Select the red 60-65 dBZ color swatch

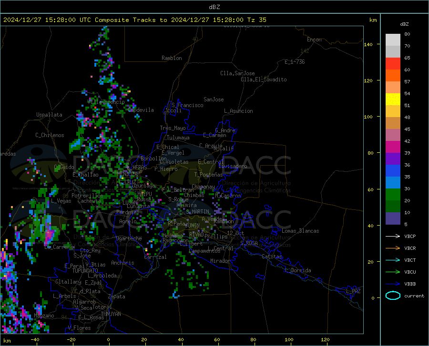pyautogui.click(x=393, y=64)
